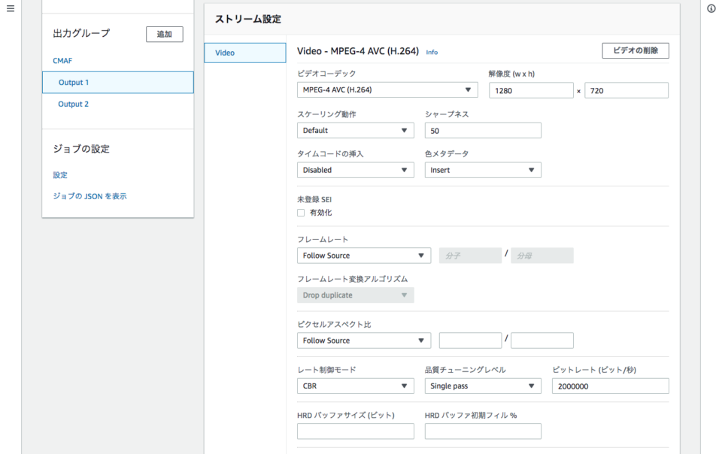Click the info icon in the top-right corner

point(711,8)
